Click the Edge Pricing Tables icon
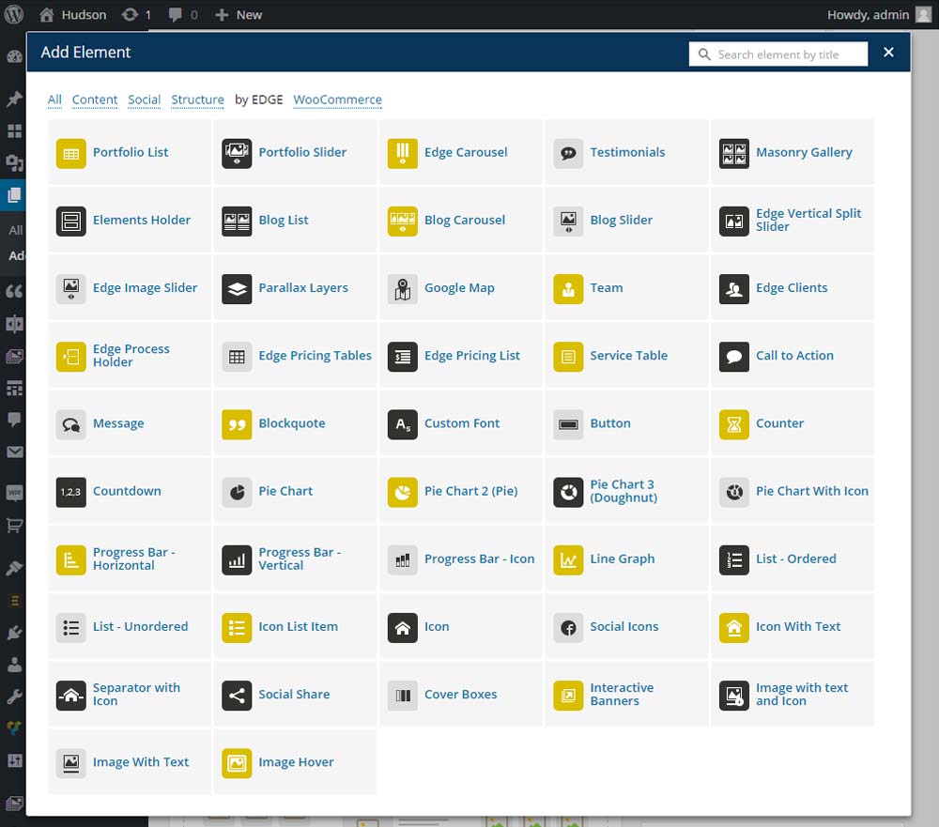The width and height of the screenshot is (939, 827). coord(237,357)
